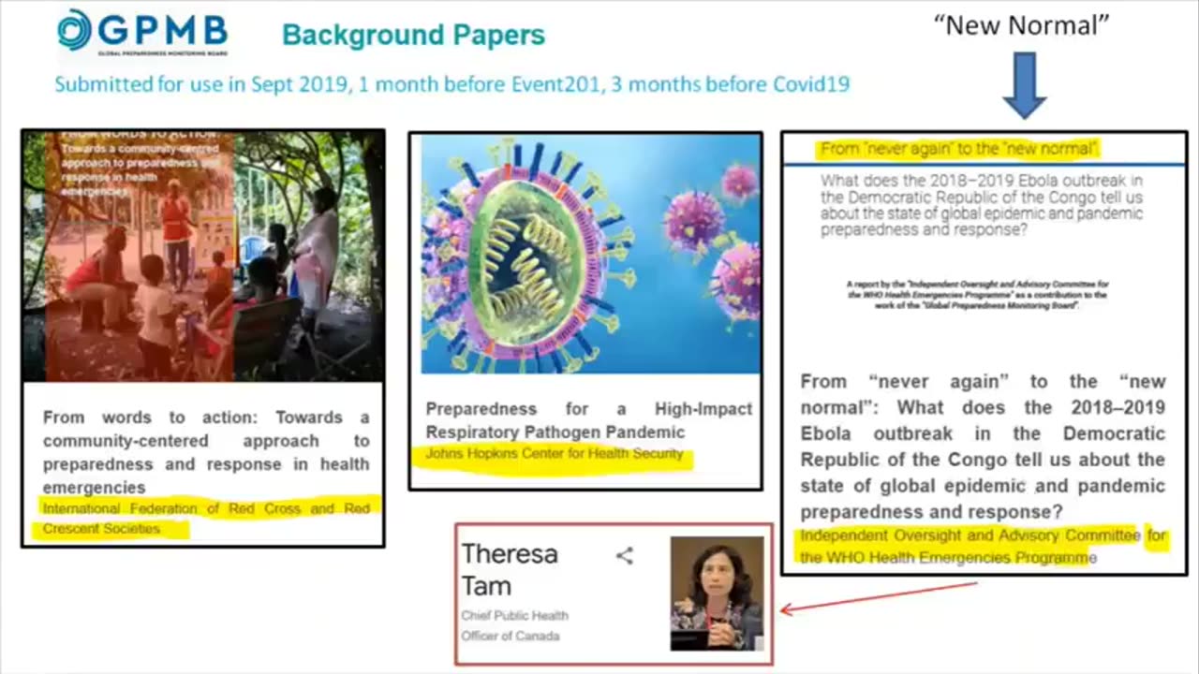Open 'From words to action' paper title
The height and width of the screenshot is (674, 1199).
pyautogui.click(x=206, y=452)
